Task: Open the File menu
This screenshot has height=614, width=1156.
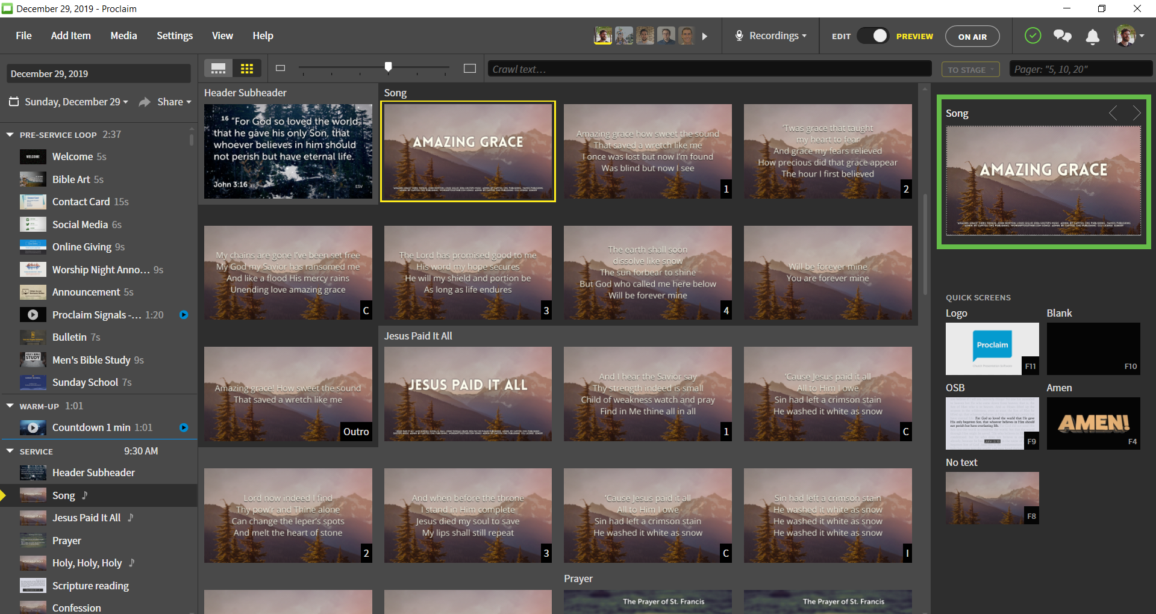Action: 23,36
